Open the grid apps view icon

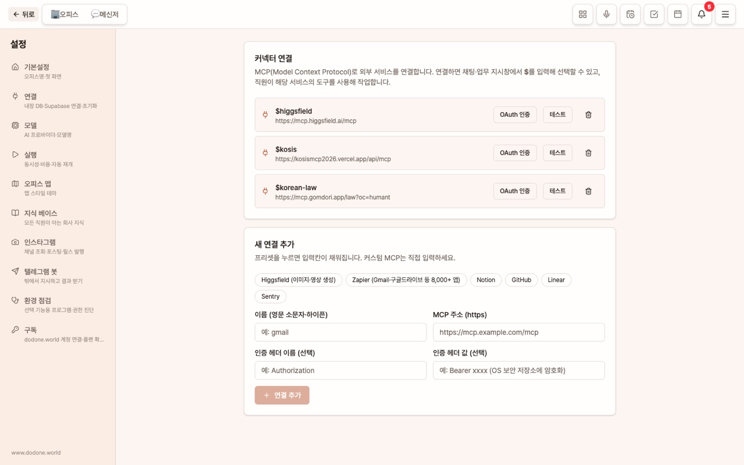(582, 15)
